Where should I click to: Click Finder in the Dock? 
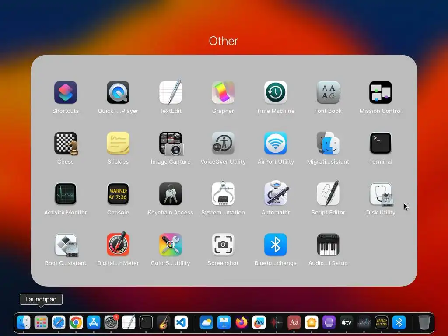(x=24, y=323)
